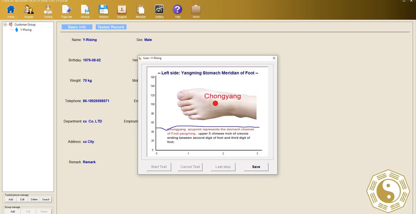Open the Suggest icon
The image size is (416, 214).
pyautogui.click(x=122, y=10)
